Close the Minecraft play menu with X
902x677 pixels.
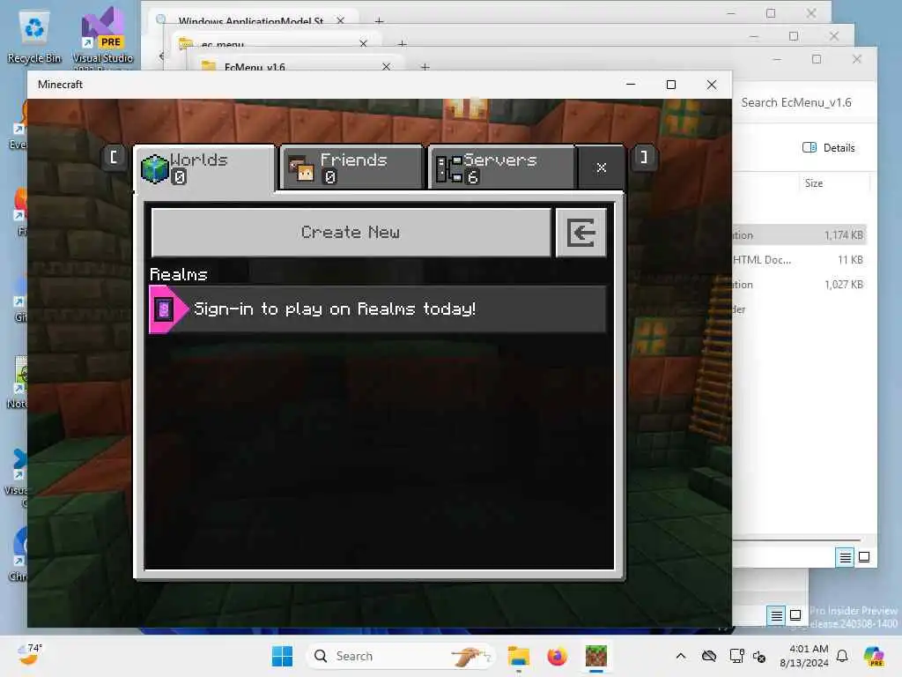tap(601, 167)
